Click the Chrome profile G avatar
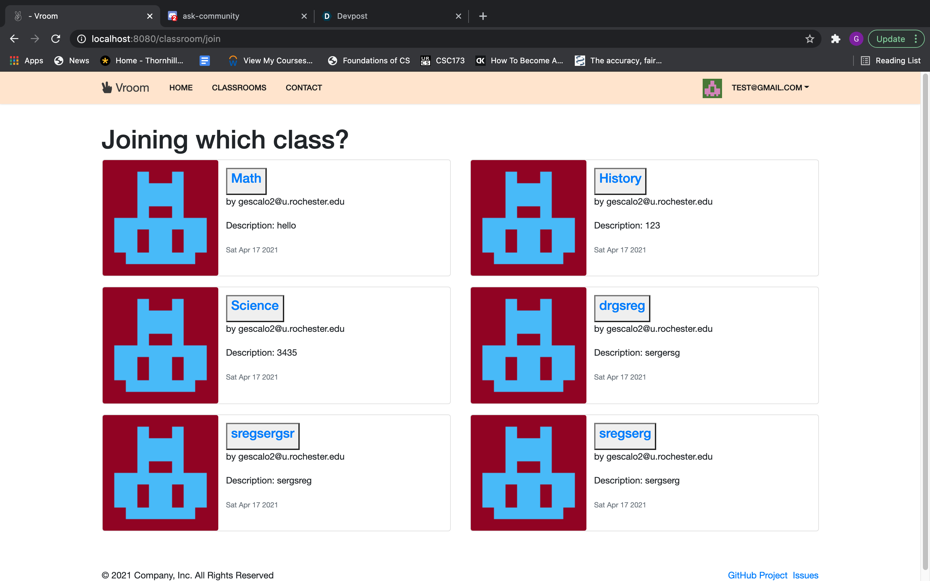The image size is (930, 581). (x=856, y=39)
